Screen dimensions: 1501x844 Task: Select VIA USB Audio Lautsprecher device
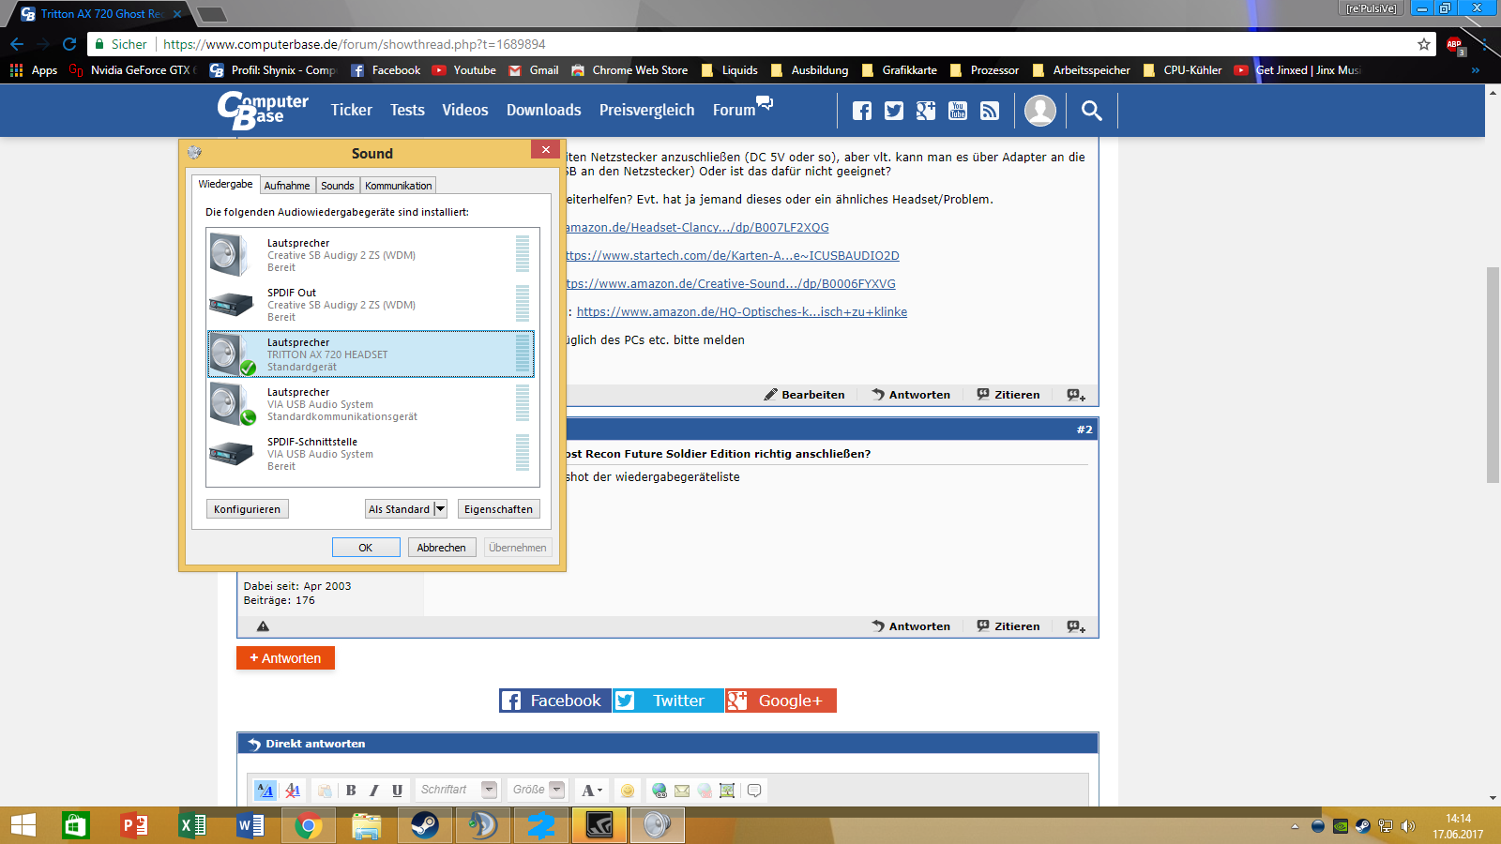pos(371,404)
